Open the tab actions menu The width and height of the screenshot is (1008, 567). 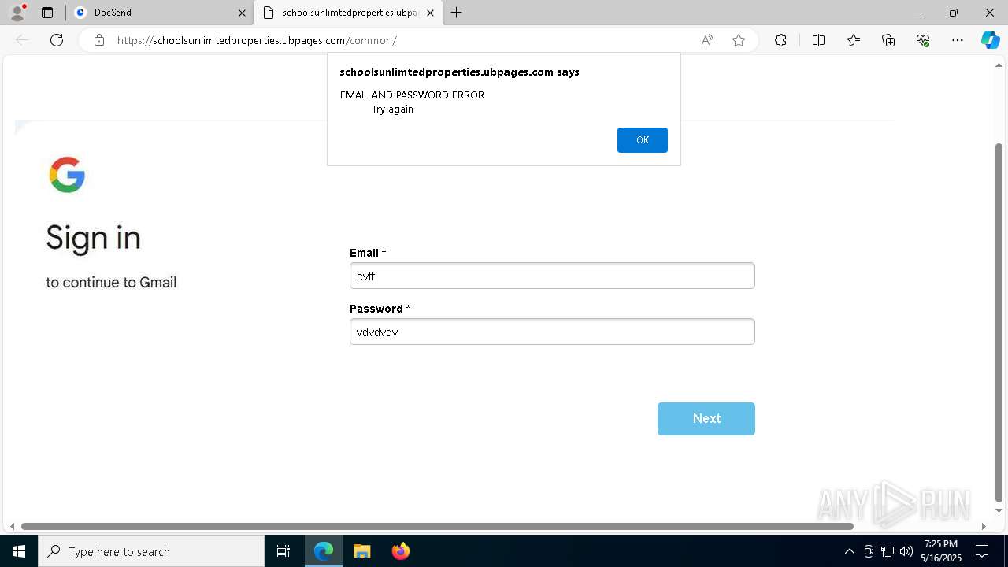coord(47,13)
